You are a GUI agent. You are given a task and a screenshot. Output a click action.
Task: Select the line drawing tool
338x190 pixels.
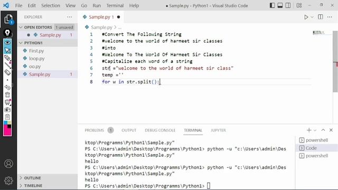(7, 65)
